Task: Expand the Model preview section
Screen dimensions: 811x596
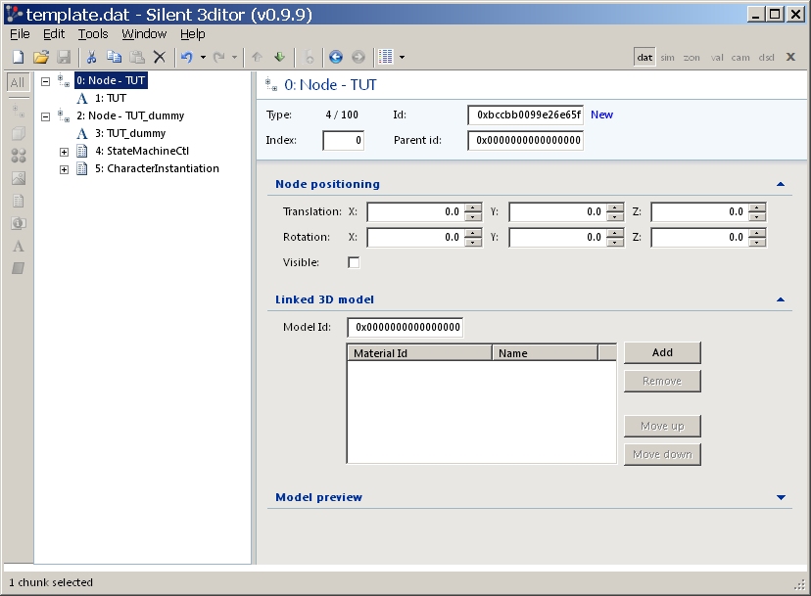Action: (x=781, y=497)
